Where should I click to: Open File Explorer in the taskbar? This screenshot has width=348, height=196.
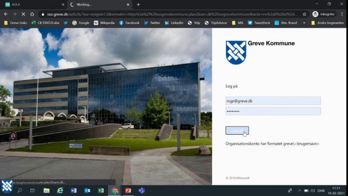point(46,191)
